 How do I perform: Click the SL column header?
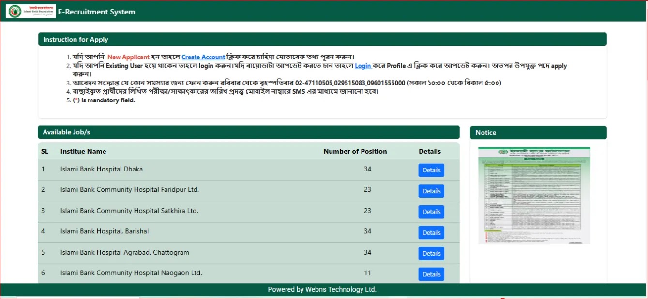pos(45,151)
